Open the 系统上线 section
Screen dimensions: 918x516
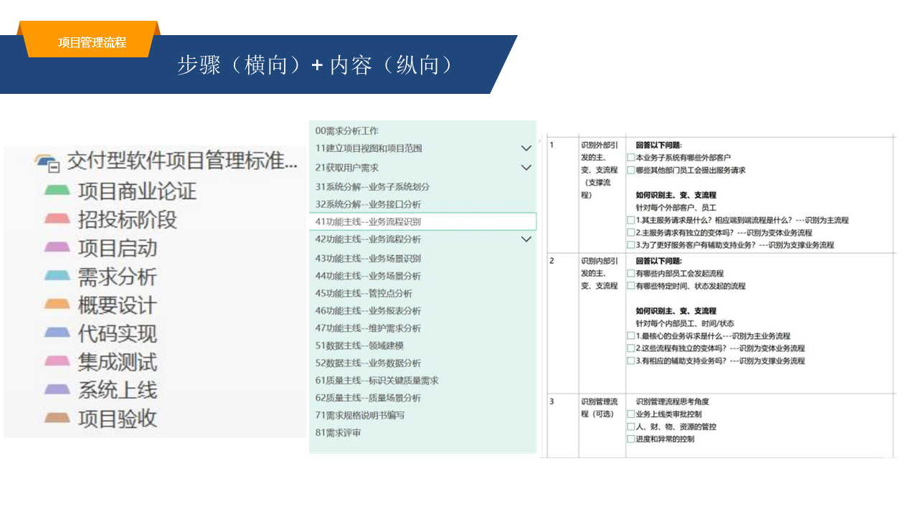pos(118,390)
